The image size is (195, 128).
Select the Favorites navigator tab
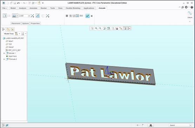(12, 30)
